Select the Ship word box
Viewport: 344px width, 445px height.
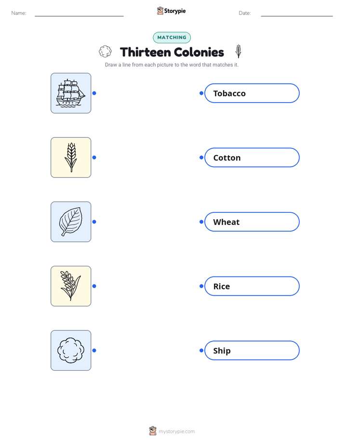[x=252, y=350]
